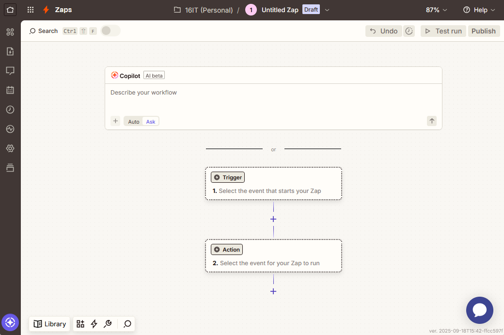Open the 16IT (Personal) folder
Image resolution: width=504 pixels, height=335 pixels.
204,10
